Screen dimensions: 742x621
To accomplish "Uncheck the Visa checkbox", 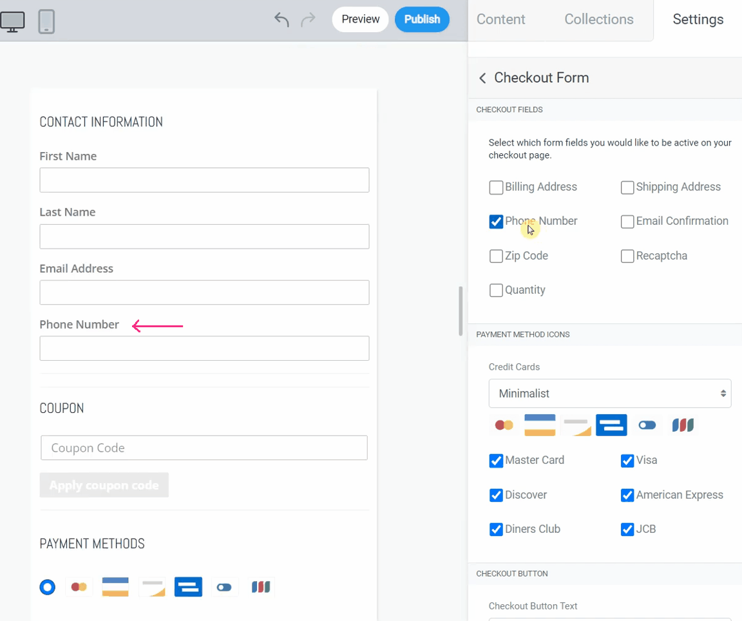I will [x=627, y=461].
